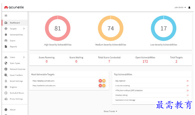This screenshot has height=115, width=195.
Task: Click red badge for testphp.vulnweb.com
Action: [x=100, y=81]
